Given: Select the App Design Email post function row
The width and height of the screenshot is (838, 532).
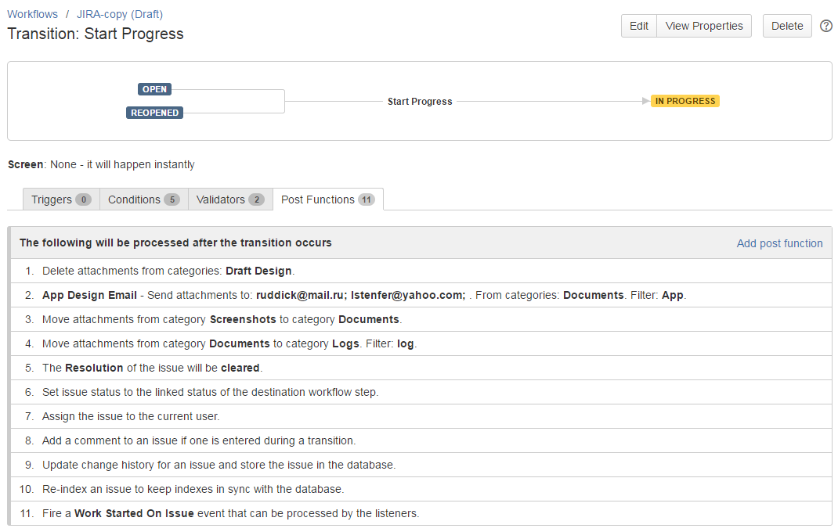Looking at the screenshot, I should pyautogui.click(x=363, y=295).
